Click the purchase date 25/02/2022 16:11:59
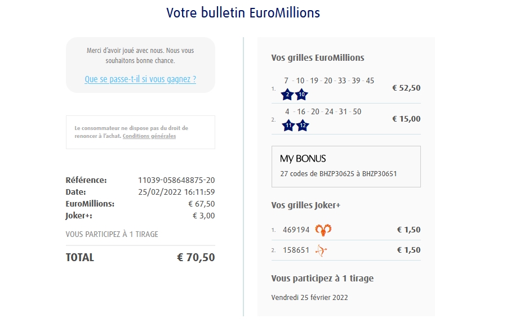Viewport: 515px width, 327px height. click(x=176, y=192)
